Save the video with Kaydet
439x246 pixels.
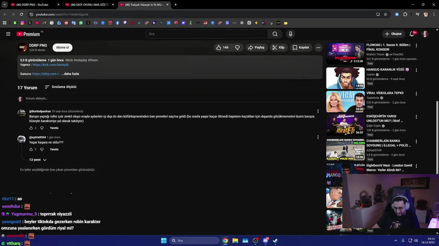[301, 47]
